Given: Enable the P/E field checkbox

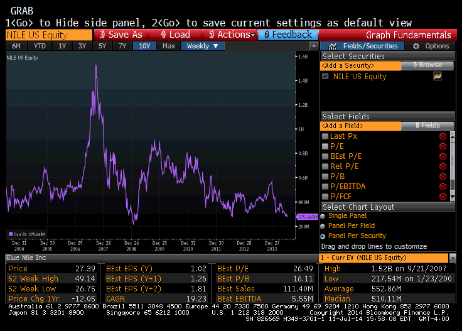Looking at the screenshot, I should pos(325,146).
